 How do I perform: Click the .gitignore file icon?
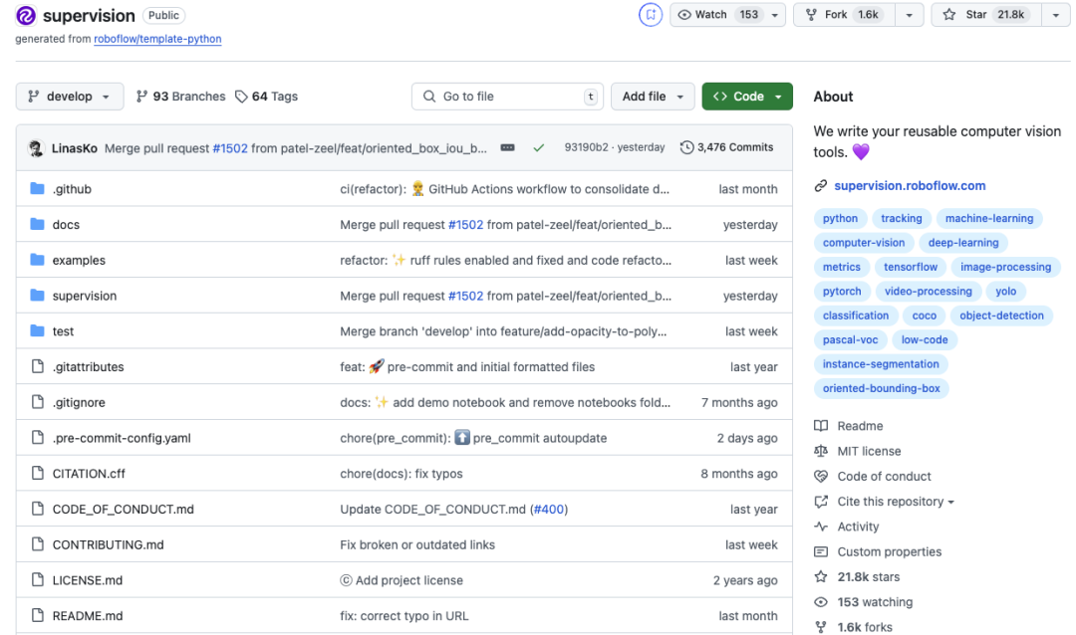[38, 402]
